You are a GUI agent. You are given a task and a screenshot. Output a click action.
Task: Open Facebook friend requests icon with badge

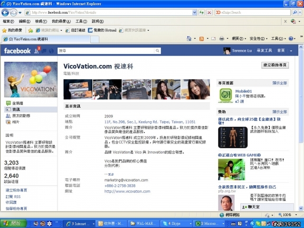coord(37,50)
